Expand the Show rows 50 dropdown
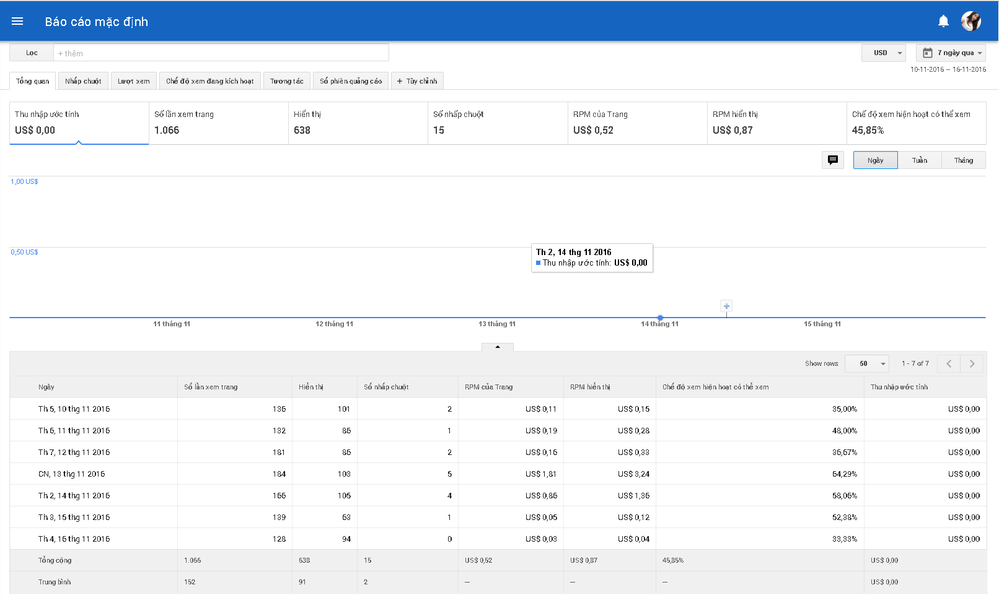Viewport: 999px width, 598px height. point(866,364)
